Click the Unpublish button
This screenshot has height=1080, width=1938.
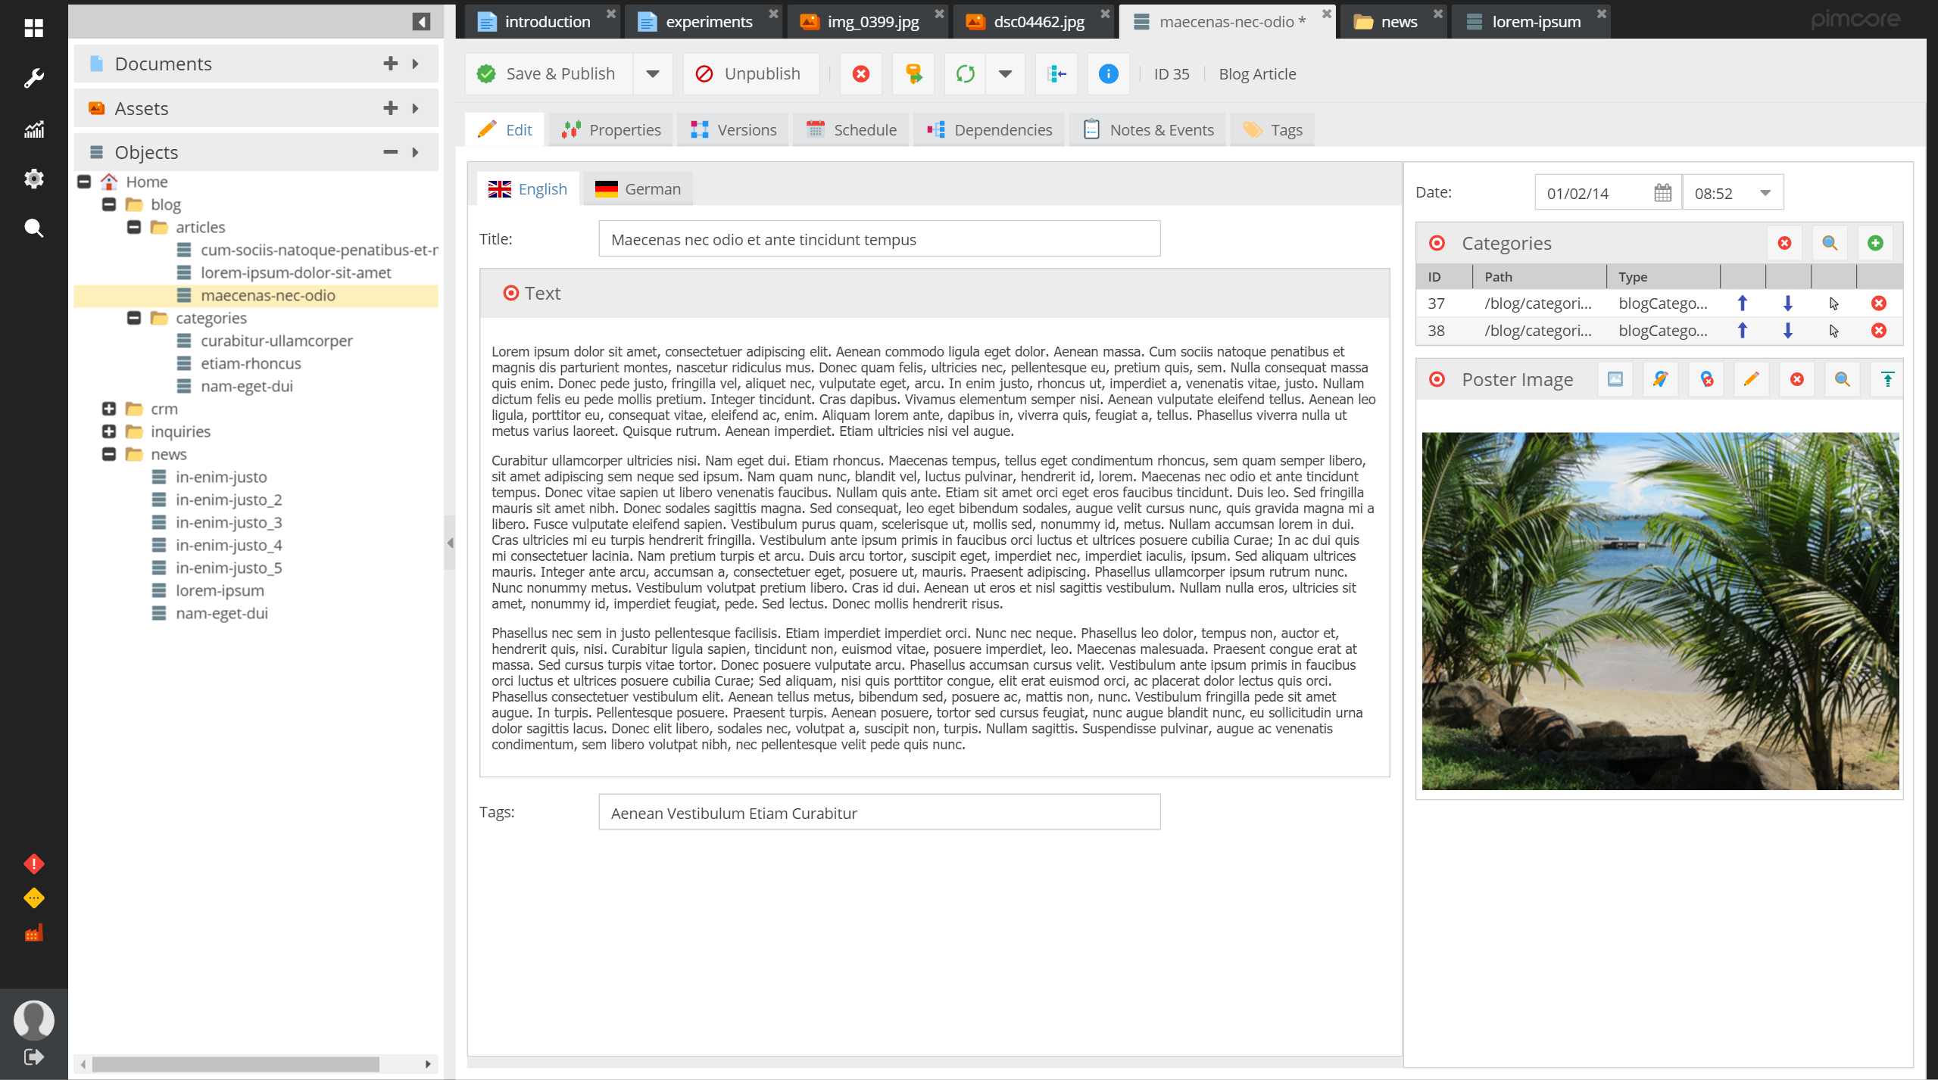(750, 73)
